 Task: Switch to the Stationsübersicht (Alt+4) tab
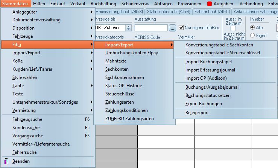coord(169,12)
